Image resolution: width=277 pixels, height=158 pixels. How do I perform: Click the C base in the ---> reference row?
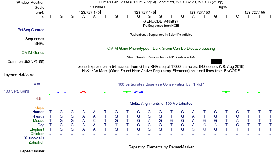[237, 16]
